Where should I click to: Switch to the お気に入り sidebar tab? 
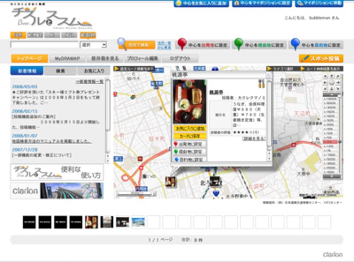click(94, 71)
